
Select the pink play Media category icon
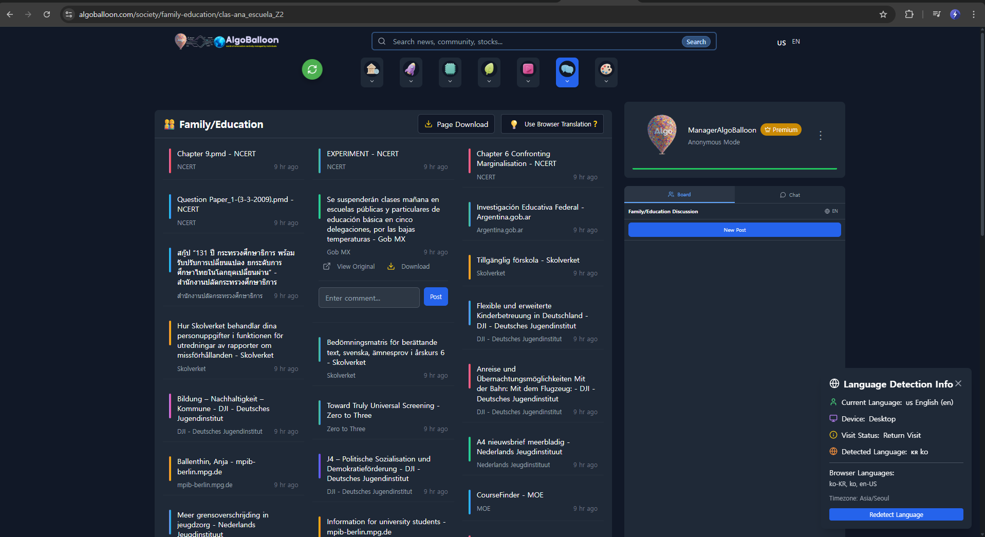[528, 68]
